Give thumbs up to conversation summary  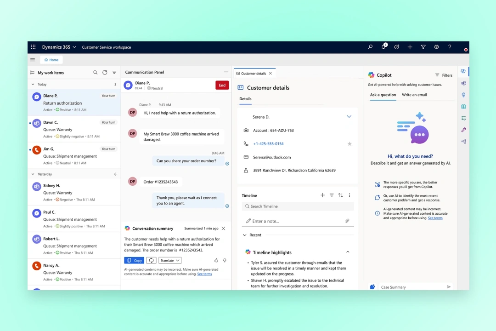pyautogui.click(x=216, y=260)
